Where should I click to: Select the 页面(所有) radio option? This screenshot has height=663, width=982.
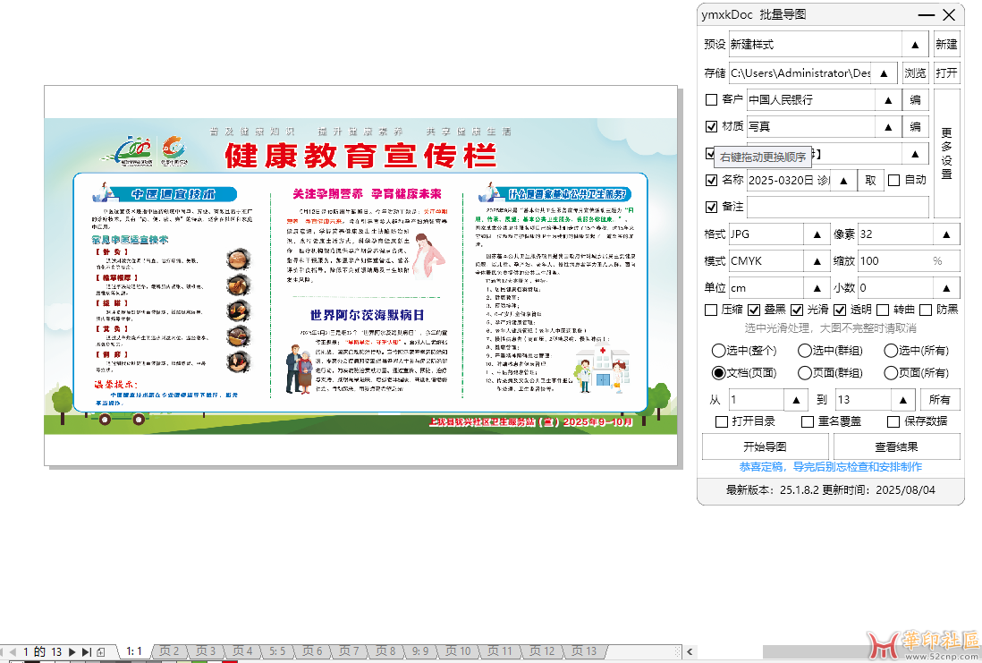(x=891, y=373)
